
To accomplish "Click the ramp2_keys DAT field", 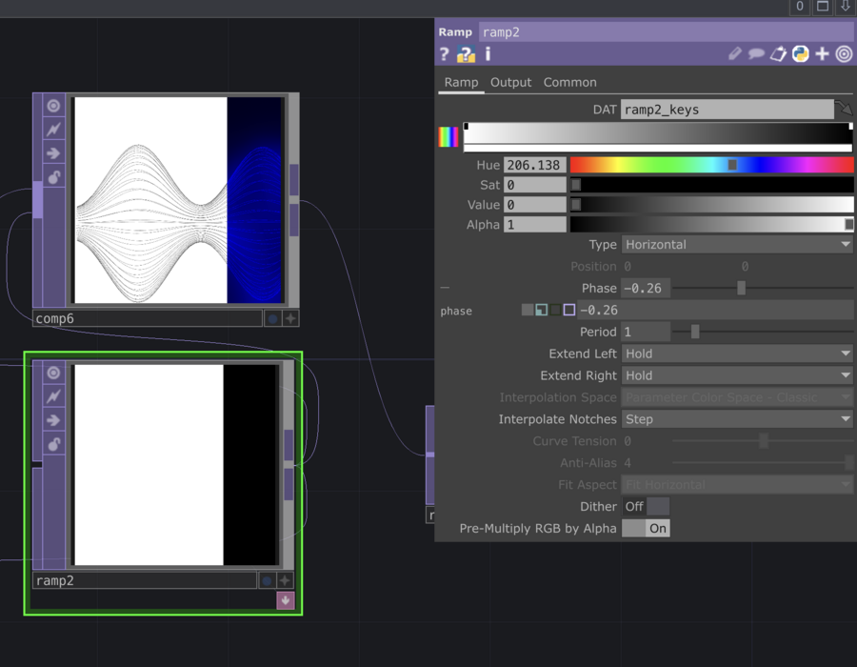I will tap(727, 110).
